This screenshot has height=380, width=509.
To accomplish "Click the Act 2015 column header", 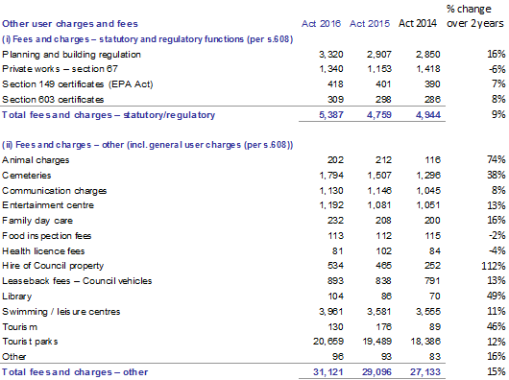I will click(370, 24).
